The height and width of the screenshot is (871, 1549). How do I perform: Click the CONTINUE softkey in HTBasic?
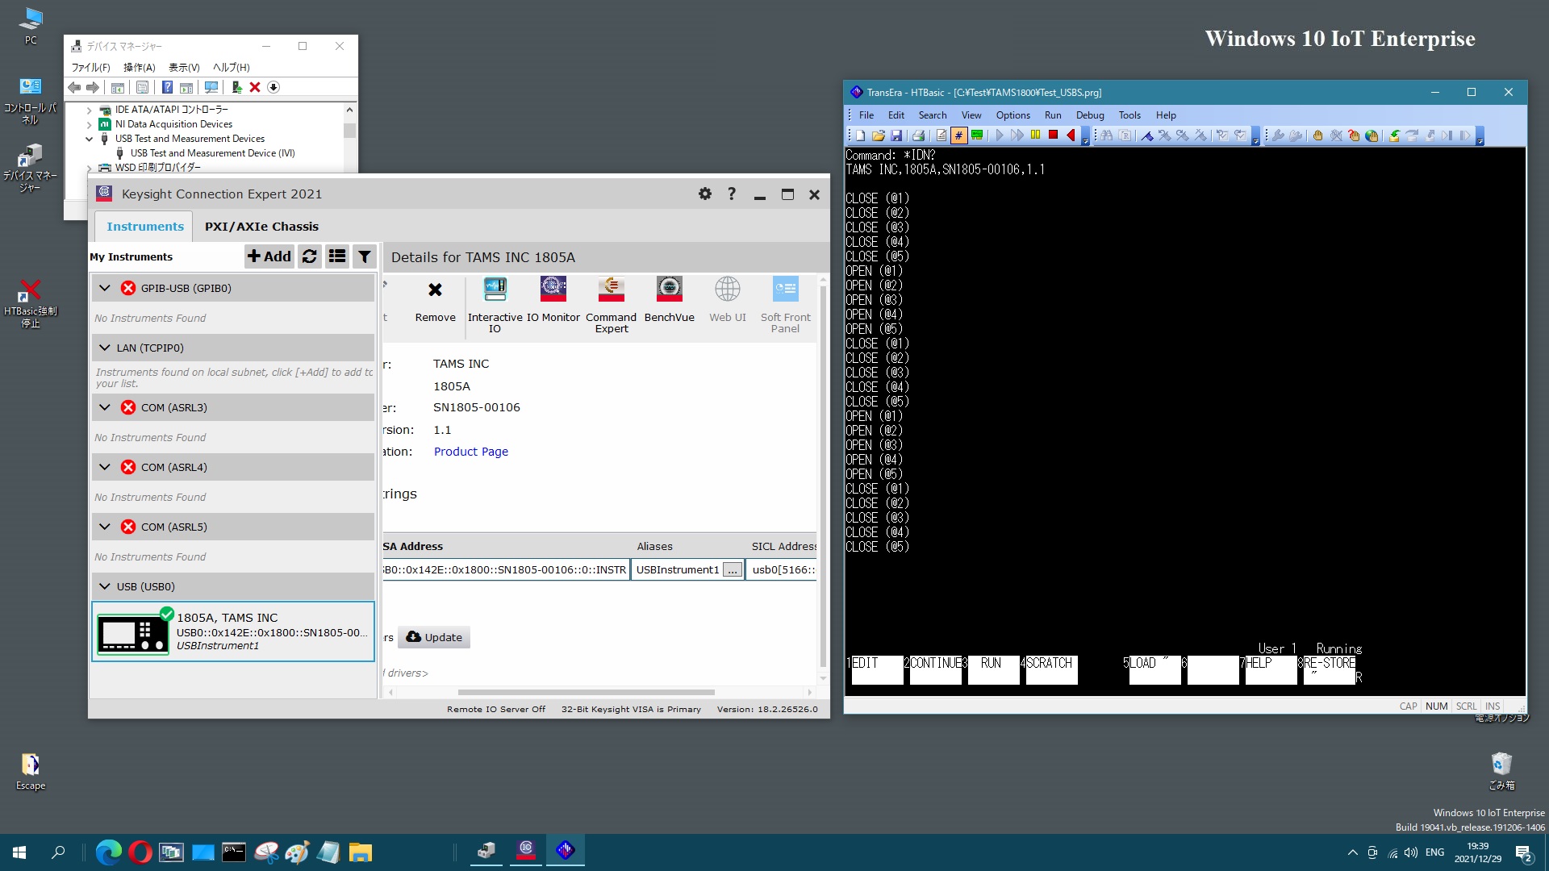(935, 669)
